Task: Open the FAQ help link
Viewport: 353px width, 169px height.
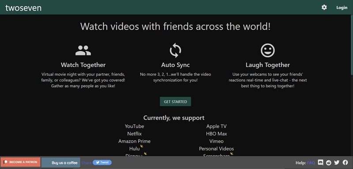Action: point(311,163)
